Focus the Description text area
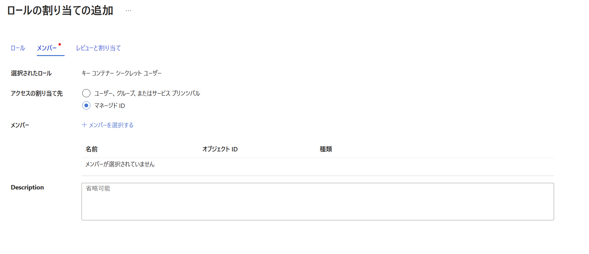Viewport: 589px width, 254px height. [x=317, y=201]
